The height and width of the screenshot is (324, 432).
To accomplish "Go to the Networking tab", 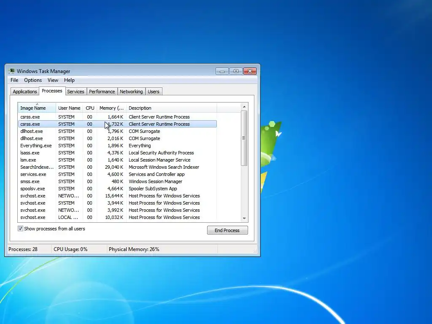I will tap(131, 92).
